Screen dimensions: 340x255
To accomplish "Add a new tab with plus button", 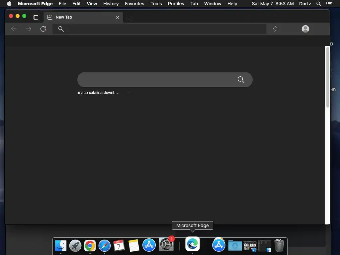I will 129,17.
